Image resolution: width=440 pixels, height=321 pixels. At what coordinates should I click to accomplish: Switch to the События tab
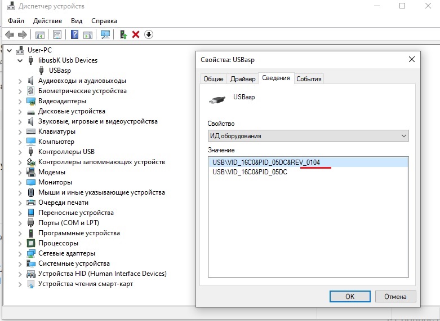(x=309, y=79)
